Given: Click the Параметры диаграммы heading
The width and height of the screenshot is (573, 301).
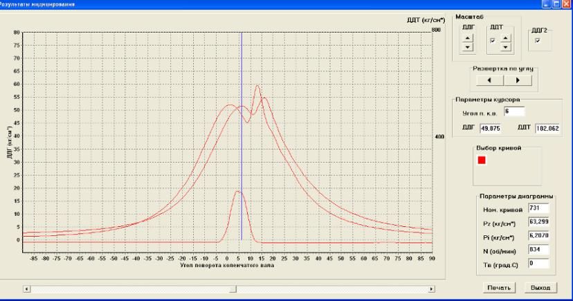Looking at the screenshot, I should click(x=516, y=196).
